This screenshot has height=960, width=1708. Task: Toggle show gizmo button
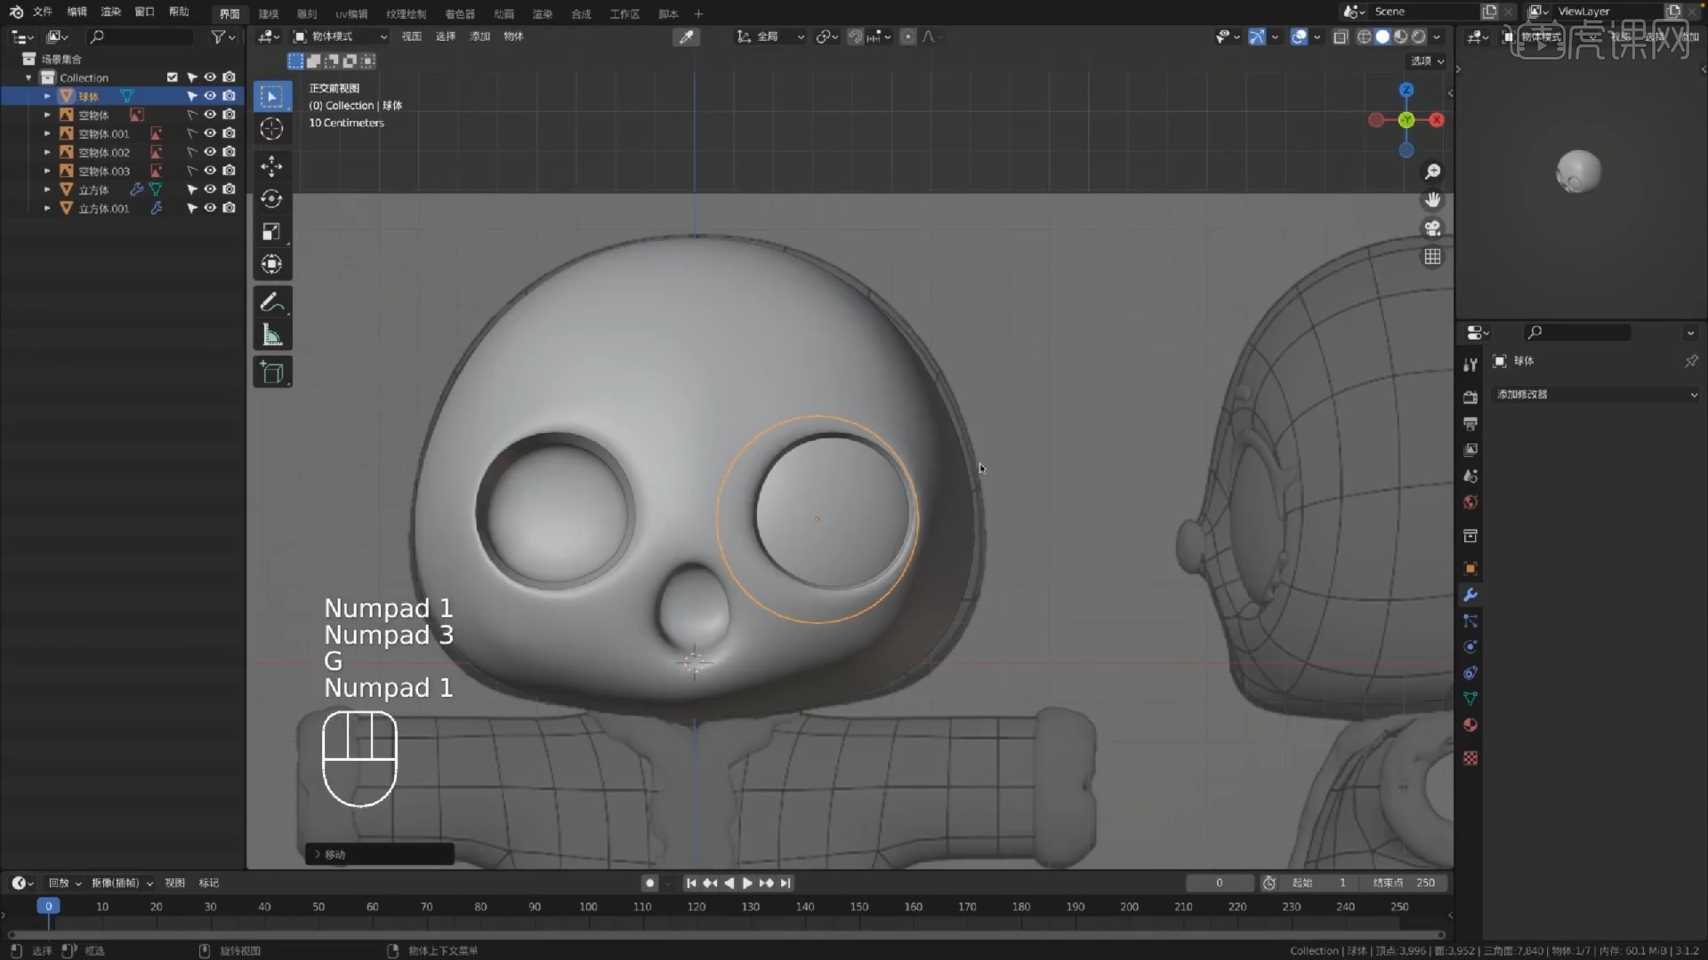tap(1256, 36)
